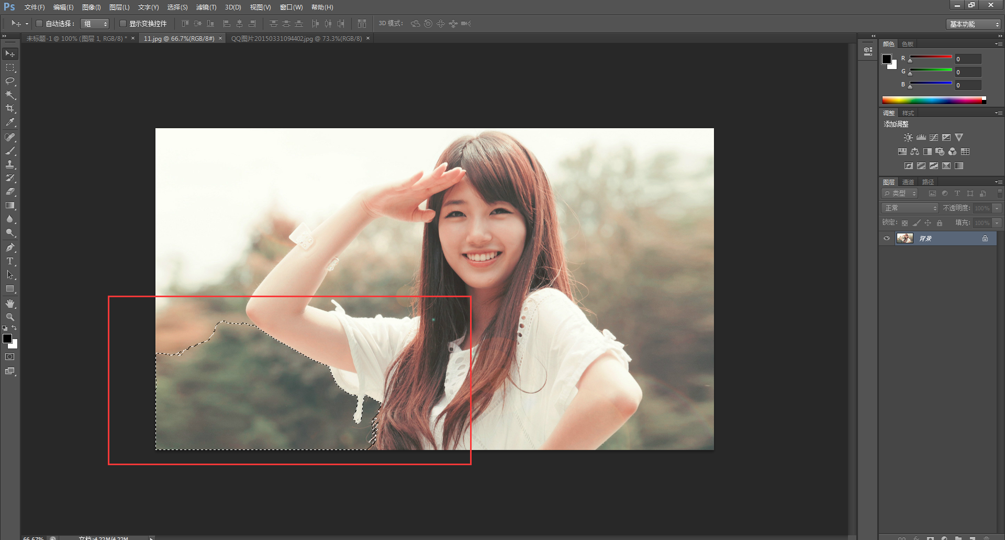Select the Rectangular Marquee tool
The width and height of the screenshot is (1005, 540).
coord(10,67)
